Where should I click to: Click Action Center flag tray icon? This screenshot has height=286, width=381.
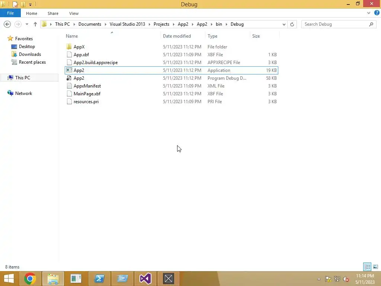[328, 279]
